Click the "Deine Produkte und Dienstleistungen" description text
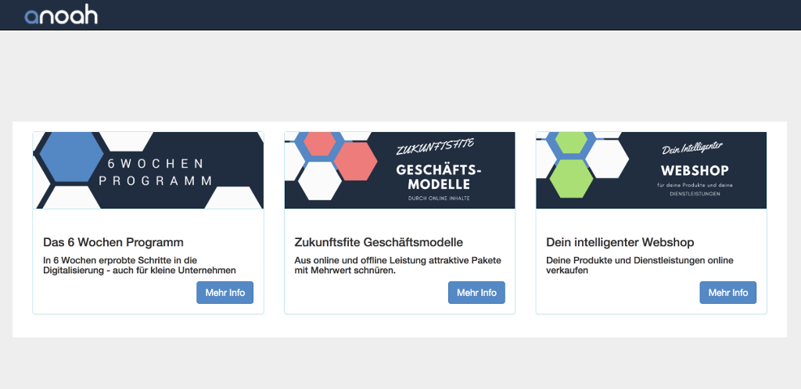The image size is (801, 389). 639,265
